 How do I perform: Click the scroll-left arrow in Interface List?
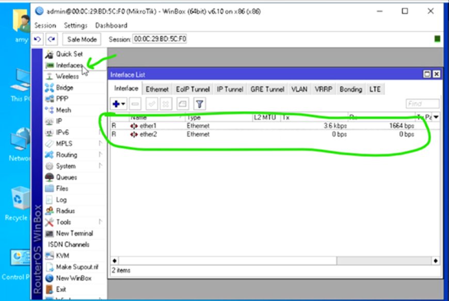click(x=115, y=261)
